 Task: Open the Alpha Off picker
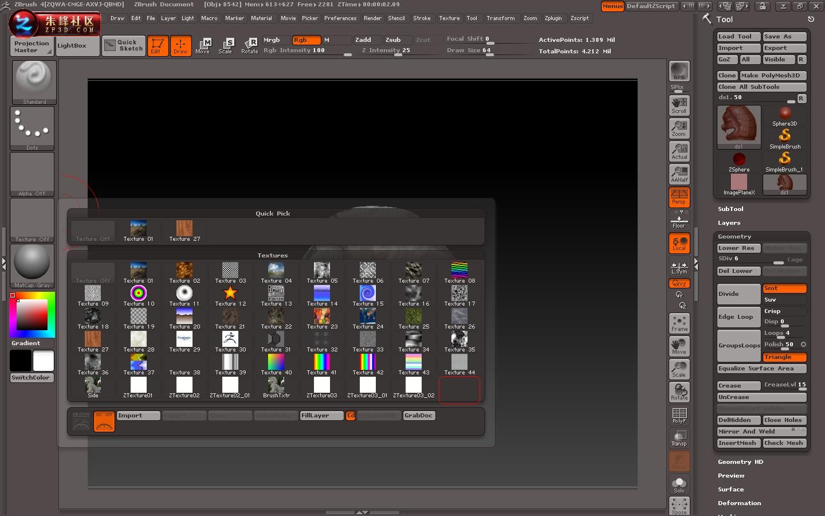click(32, 174)
